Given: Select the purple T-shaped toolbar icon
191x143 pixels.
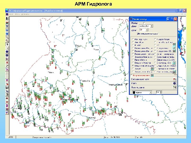Looking at the screenshot, I should (x=7, y=81).
